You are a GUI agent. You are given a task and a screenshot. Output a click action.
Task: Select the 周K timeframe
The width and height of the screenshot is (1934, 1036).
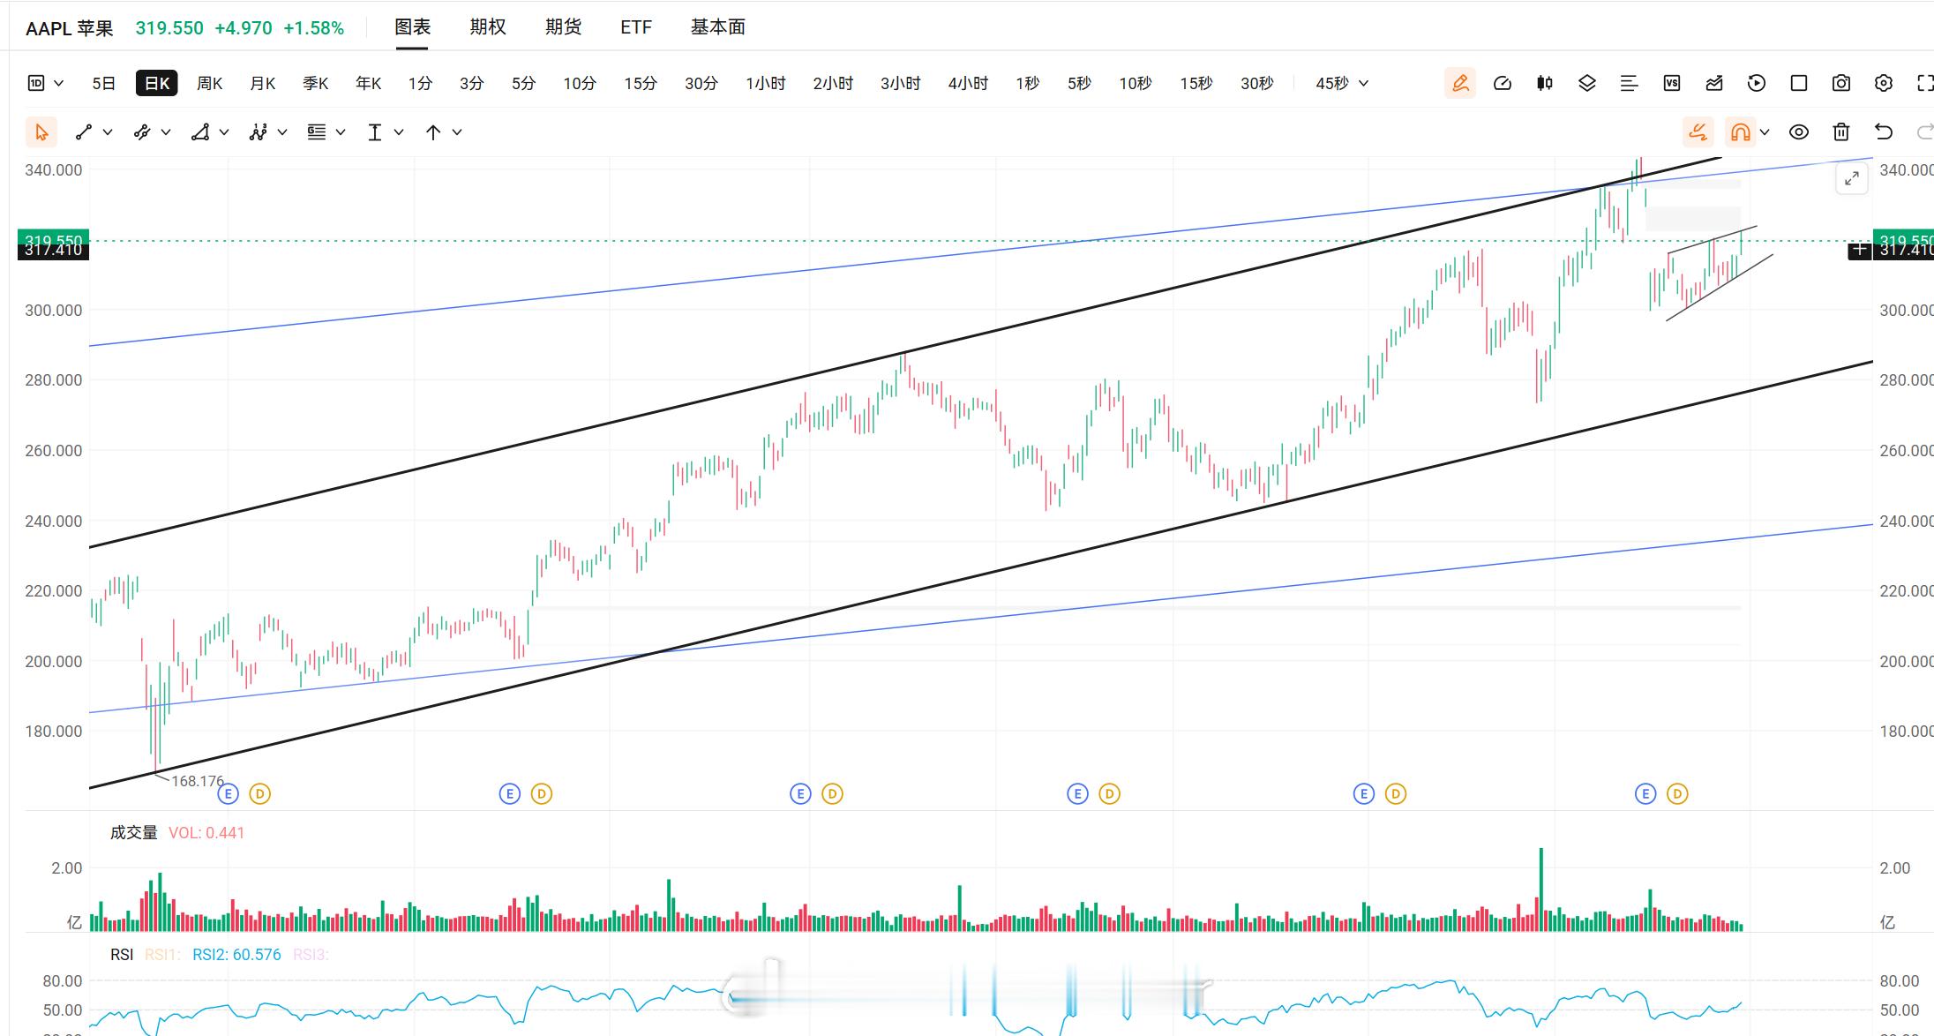point(209,83)
